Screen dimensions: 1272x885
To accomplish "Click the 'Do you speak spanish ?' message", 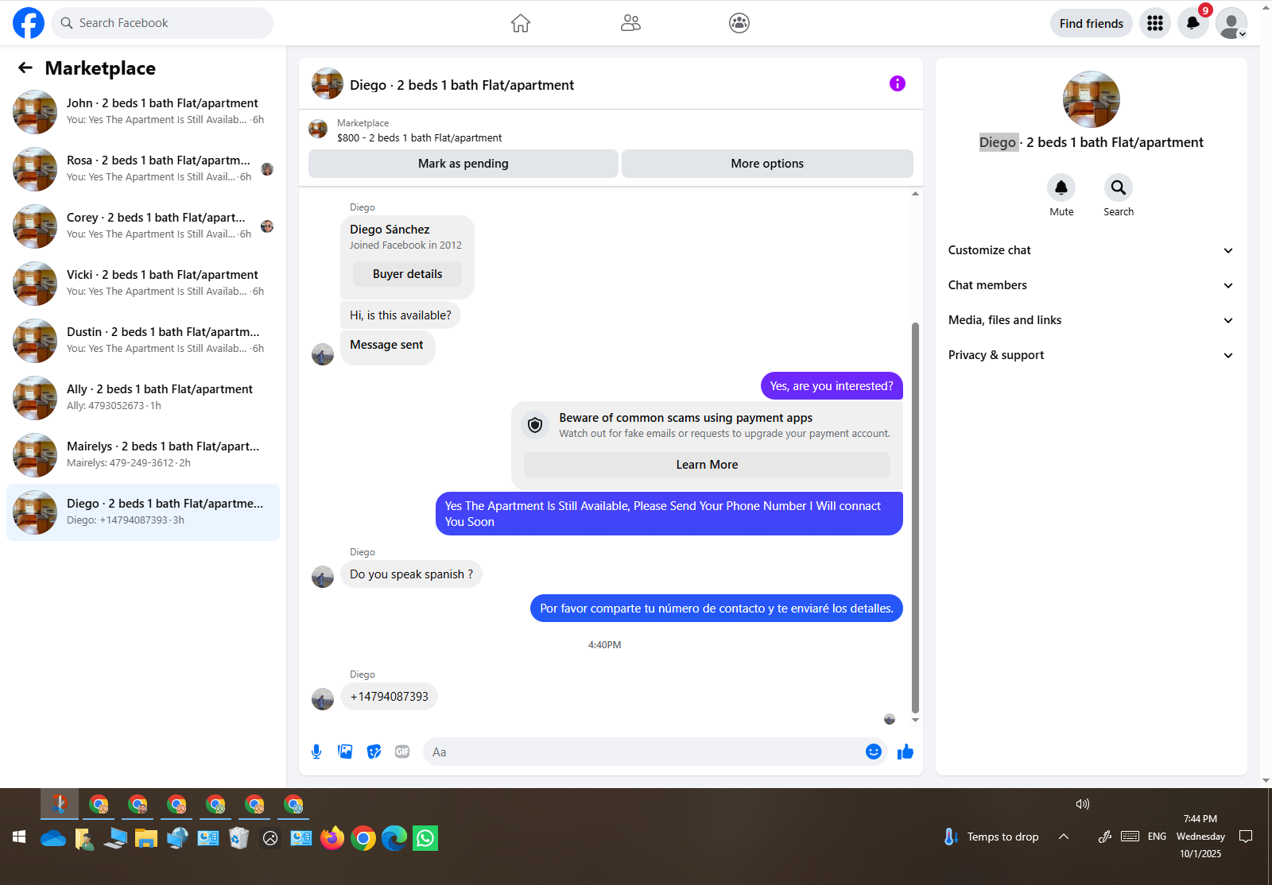I will [x=411, y=574].
